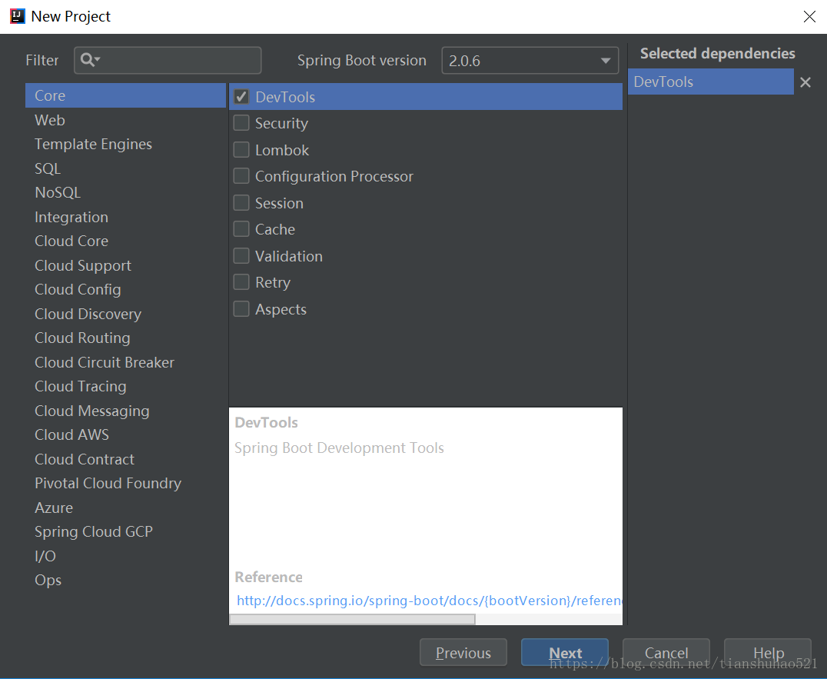Open the Web category
Screen dimensions: 827x679
click(125, 120)
